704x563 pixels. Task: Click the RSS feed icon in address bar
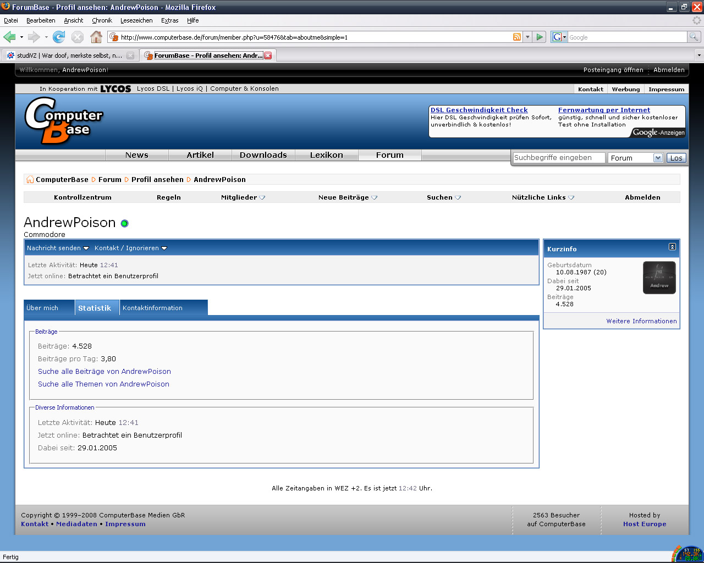(517, 37)
